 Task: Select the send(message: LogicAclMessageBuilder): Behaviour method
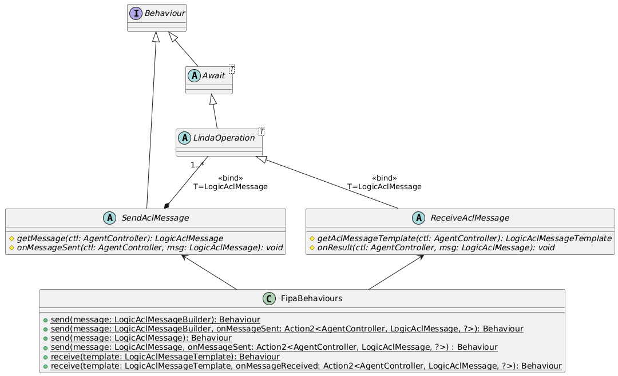click(x=155, y=319)
